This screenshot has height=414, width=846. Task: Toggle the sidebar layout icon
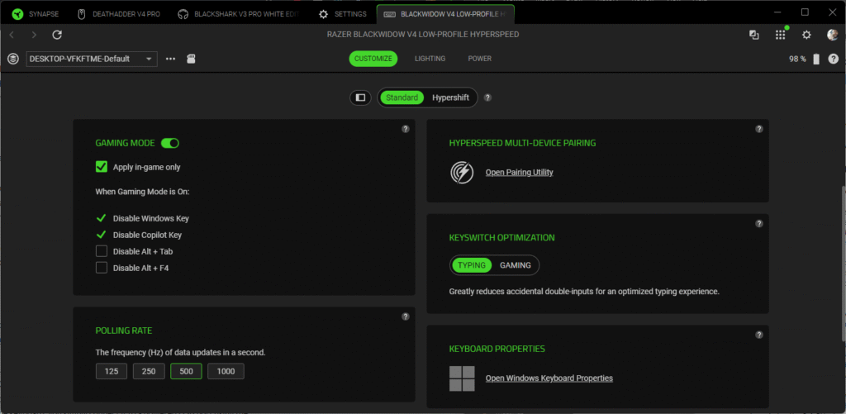coord(360,98)
